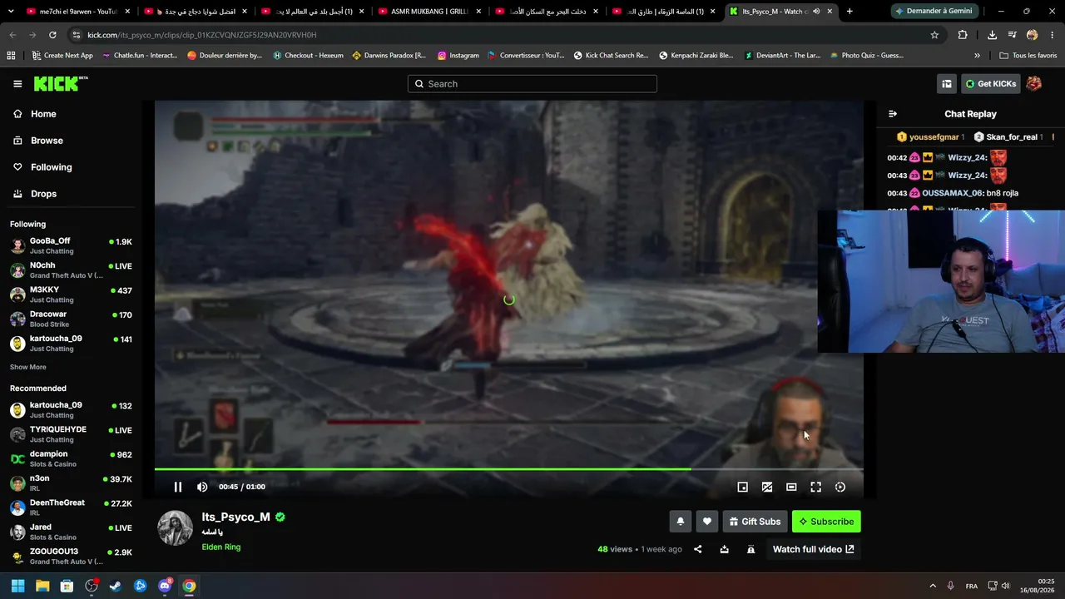The width and height of the screenshot is (1065, 599).
Task: Open the playback settings icon in player
Action: pyautogui.click(x=840, y=488)
